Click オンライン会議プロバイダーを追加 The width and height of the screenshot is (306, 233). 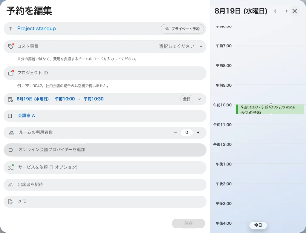[x=105, y=150]
